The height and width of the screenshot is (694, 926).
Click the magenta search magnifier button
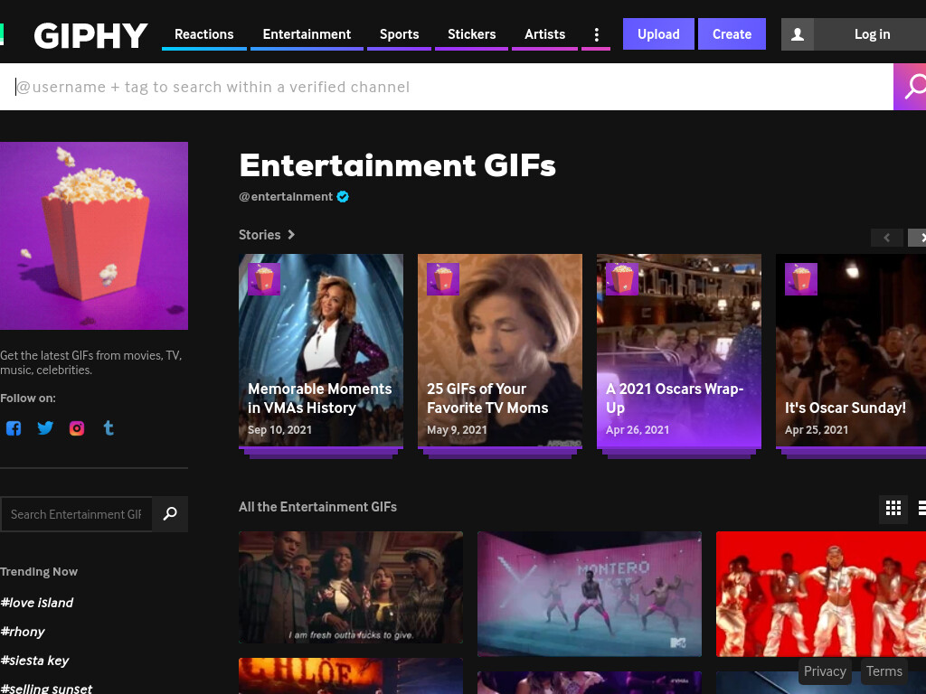coord(910,87)
